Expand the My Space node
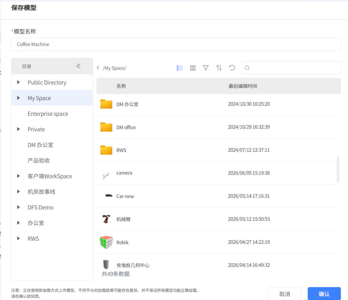Viewport: 348px width, 300px height. 18,98
